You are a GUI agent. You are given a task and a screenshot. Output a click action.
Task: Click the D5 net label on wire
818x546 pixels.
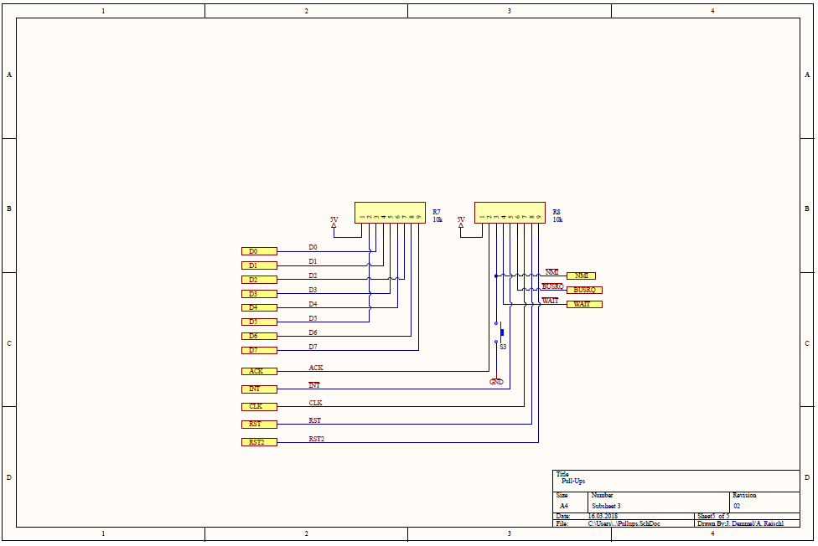point(313,318)
